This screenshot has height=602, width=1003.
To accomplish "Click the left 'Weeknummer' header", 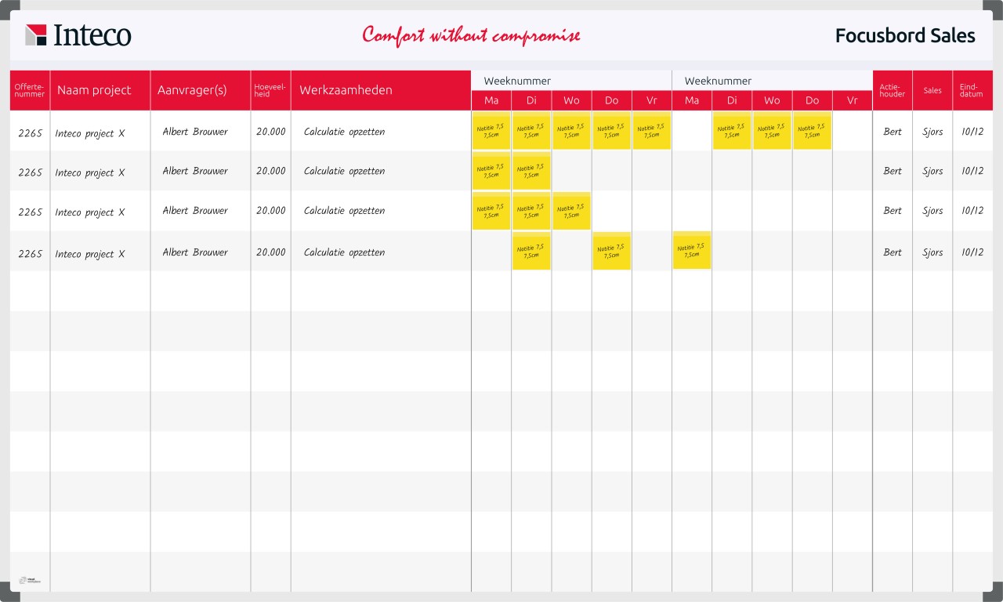I will [x=517, y=81].
